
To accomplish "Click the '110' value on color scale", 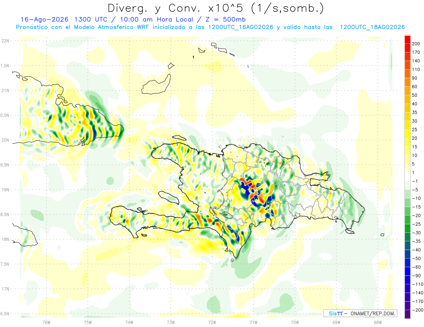I will click(416, 69).
